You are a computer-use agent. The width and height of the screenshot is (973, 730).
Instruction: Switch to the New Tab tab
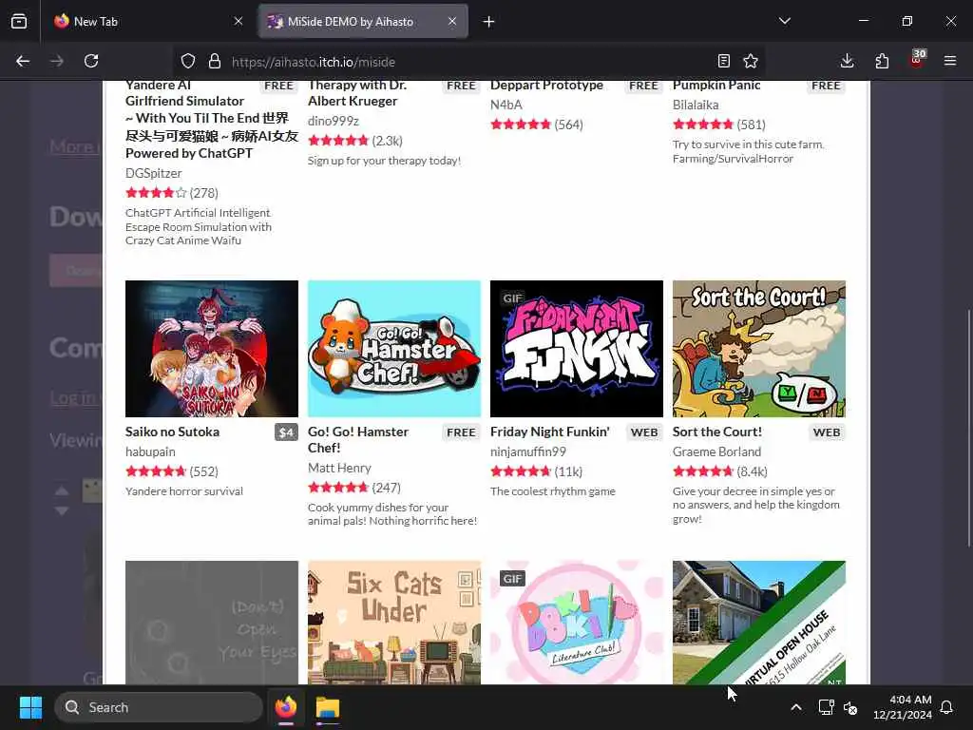tap(147, 21)
